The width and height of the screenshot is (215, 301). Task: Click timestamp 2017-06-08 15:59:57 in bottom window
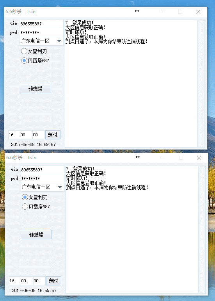(34, 290)
